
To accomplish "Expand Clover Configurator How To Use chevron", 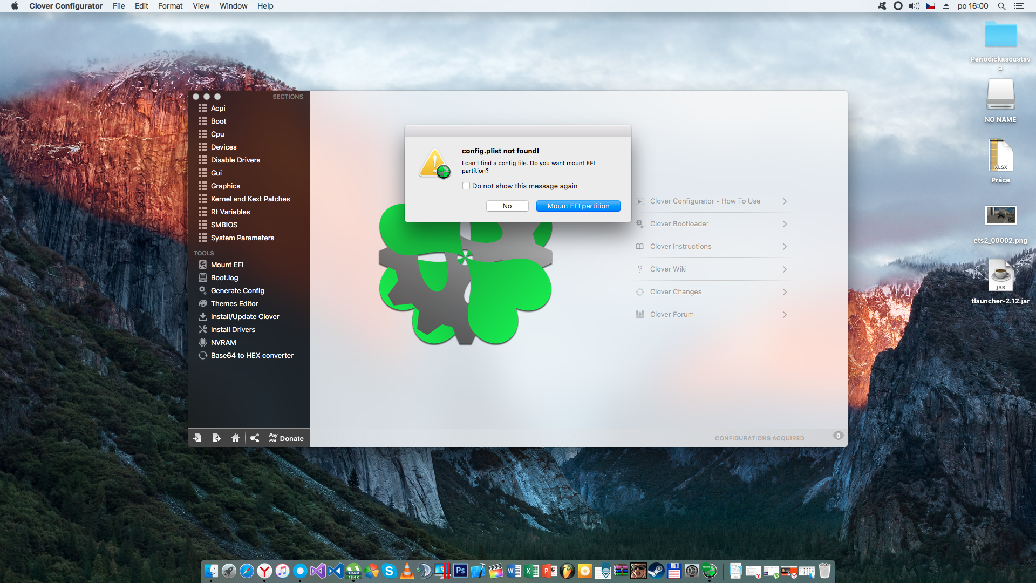I will (x=785, y=201).
